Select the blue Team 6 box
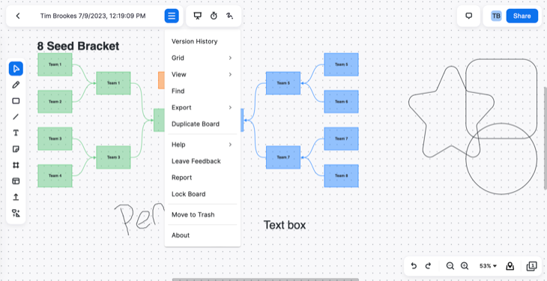The width and height of the screenshot is (547, 281). click(x=341, y=102)
